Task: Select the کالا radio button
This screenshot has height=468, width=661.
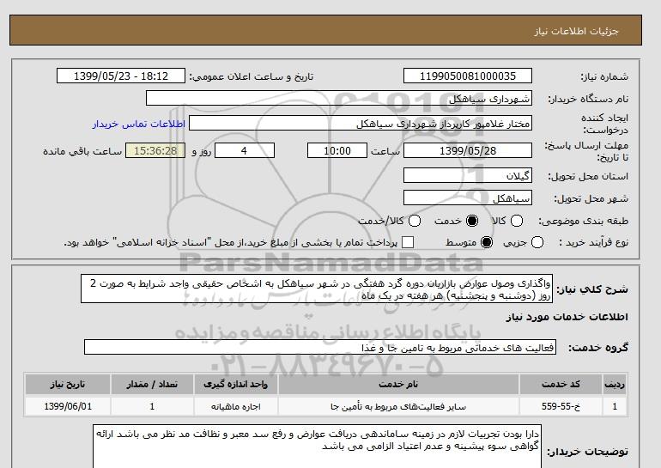Action: point(517,221)
